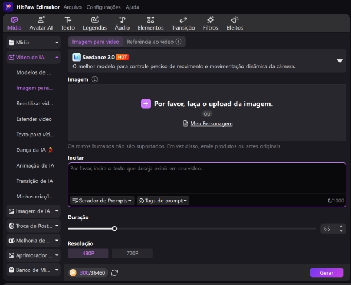Select the Imagem para vídeo tab
351x285 pixels.
pos(95,42)
